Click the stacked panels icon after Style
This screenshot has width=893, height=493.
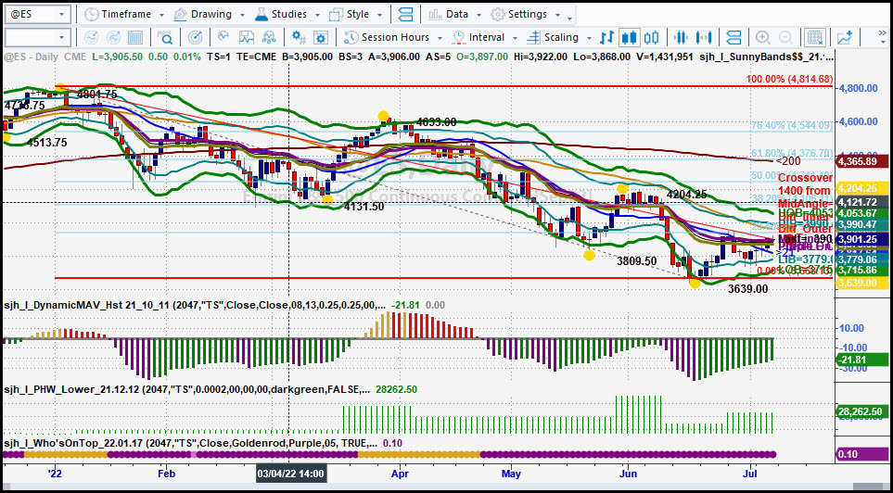click(405, 14)
